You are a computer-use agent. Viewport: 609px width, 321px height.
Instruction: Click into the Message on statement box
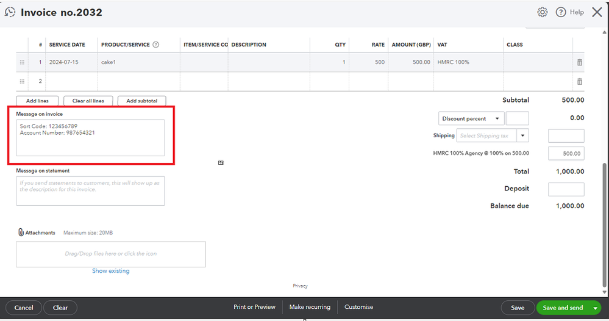(90, 191)
